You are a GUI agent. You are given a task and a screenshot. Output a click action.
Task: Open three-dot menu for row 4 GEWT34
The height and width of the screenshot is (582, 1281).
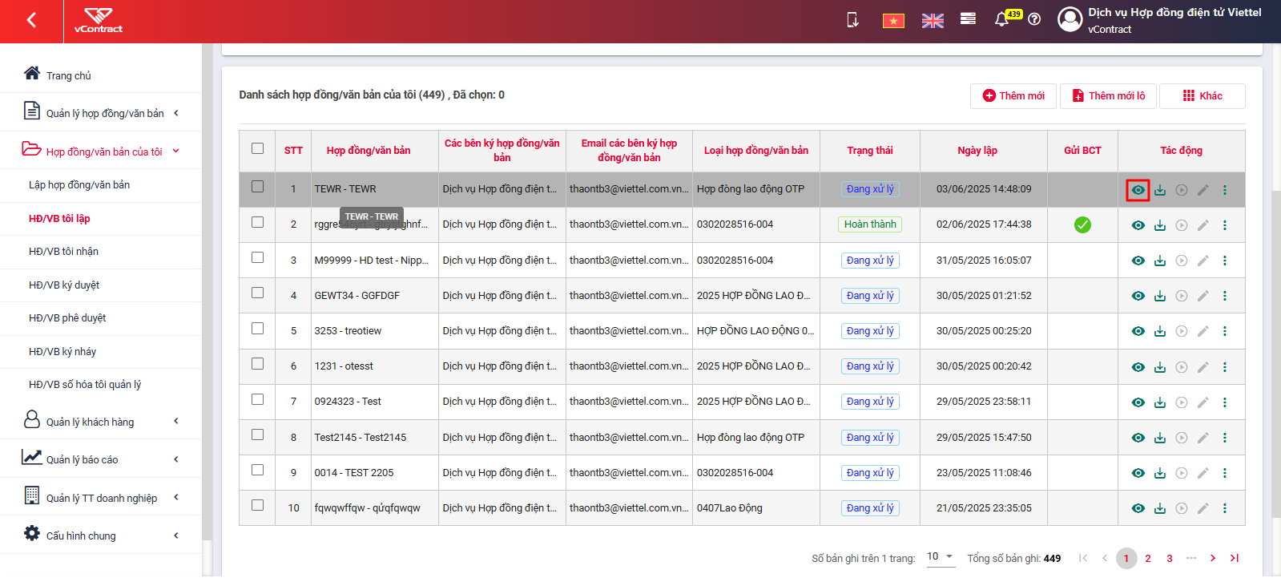tap(1224, 296)
